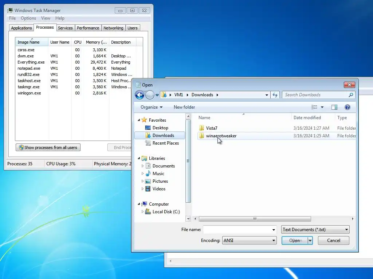
Task: Click the Organize menu button
Action: [151, 107]
